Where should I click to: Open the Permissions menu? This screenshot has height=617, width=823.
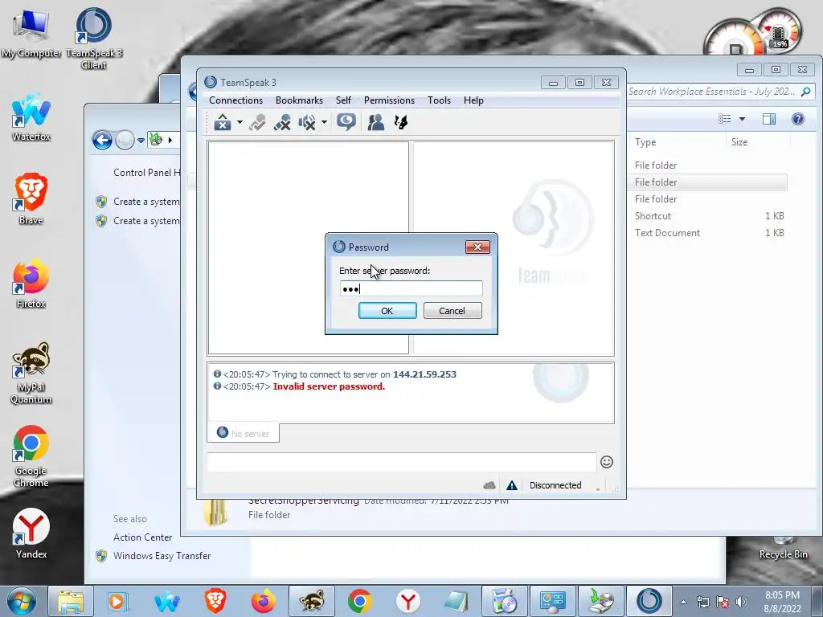pyautogui.click(x=389, y=100)
